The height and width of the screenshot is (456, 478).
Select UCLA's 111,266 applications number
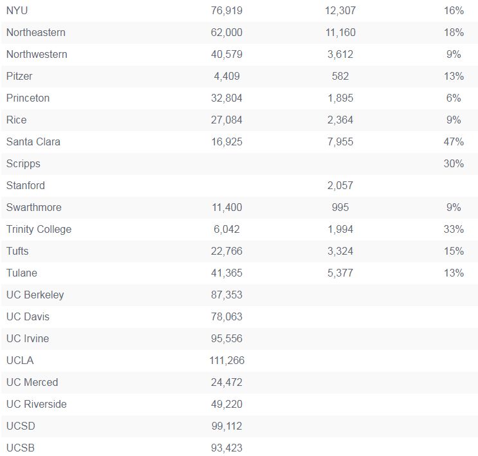pos(227,360)
